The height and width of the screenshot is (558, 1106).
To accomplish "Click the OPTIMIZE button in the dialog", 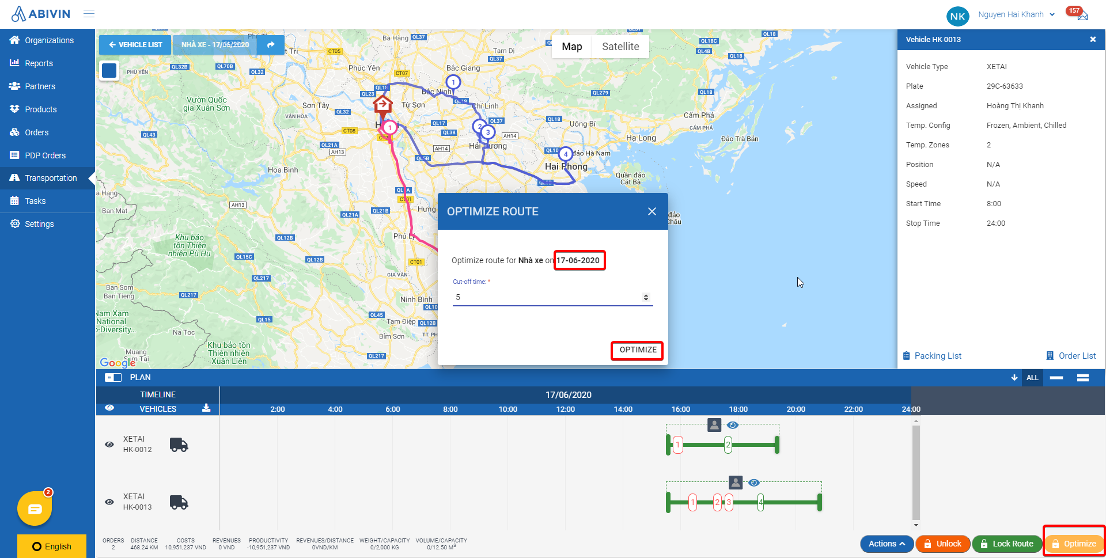I will (x=637, y=350).
